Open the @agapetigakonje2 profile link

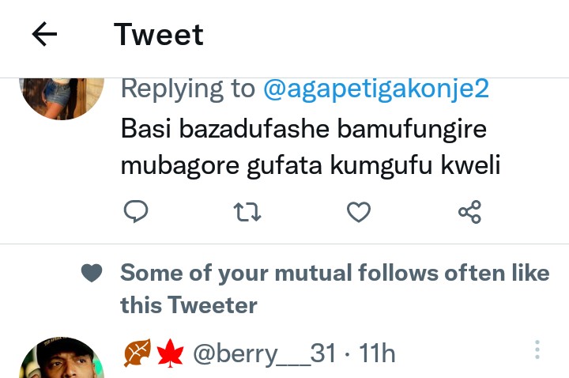click(375, 89)
